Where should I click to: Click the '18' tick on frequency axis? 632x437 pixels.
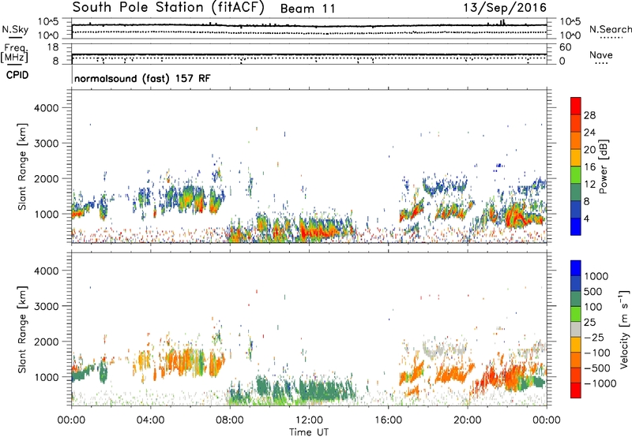[x=53, y=47]
